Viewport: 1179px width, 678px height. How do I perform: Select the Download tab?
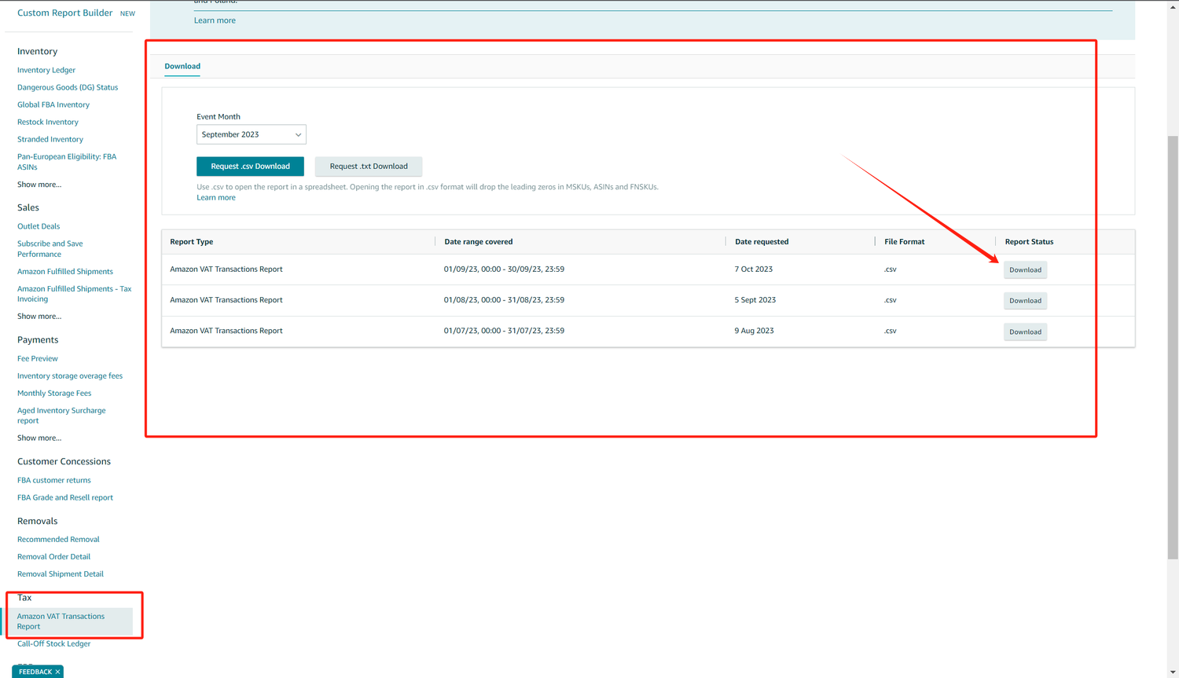coord(182,66)
